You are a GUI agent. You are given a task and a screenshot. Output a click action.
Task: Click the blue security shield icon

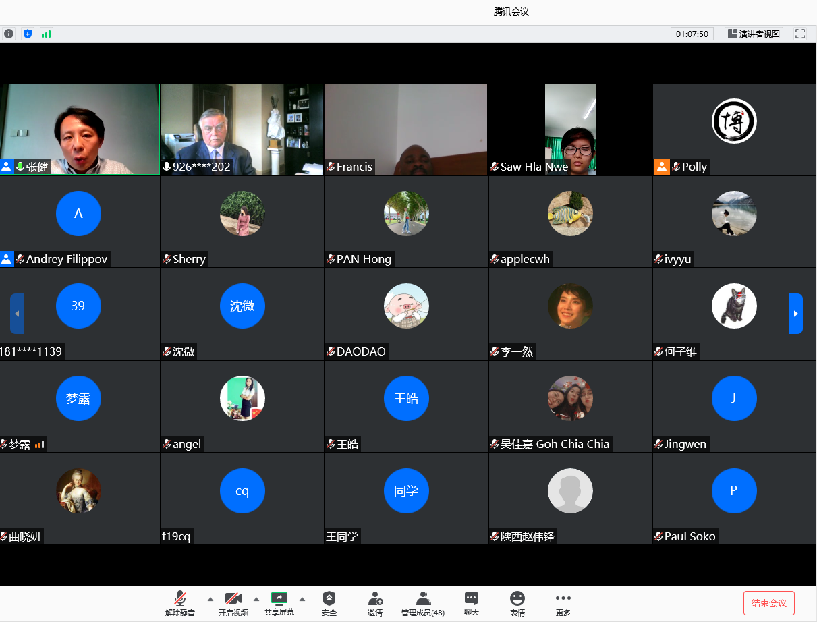[28, 34]
